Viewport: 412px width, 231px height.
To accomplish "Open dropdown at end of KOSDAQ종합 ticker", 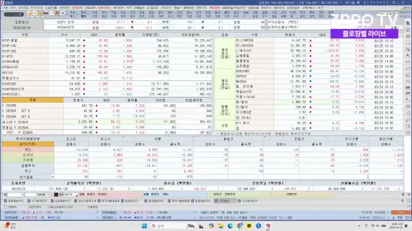I will point(194,212).
